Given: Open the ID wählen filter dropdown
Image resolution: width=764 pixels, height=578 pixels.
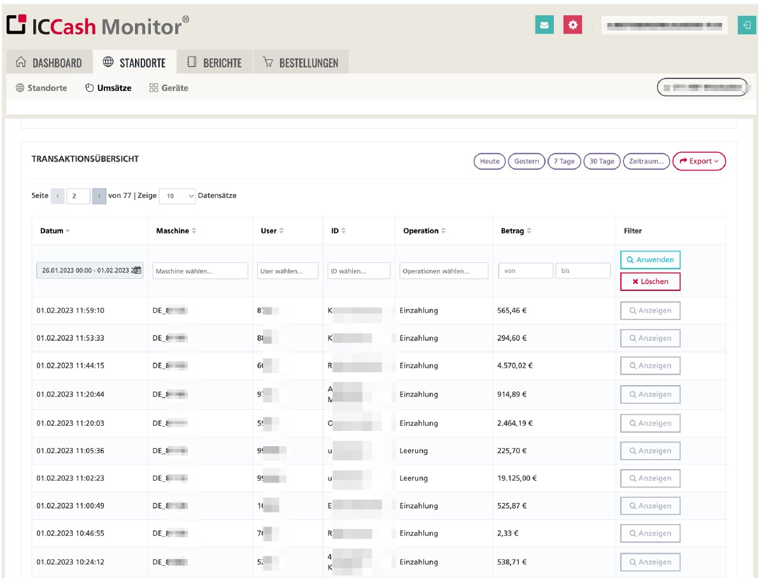Looking at the screenshot, I should [359, 271].
